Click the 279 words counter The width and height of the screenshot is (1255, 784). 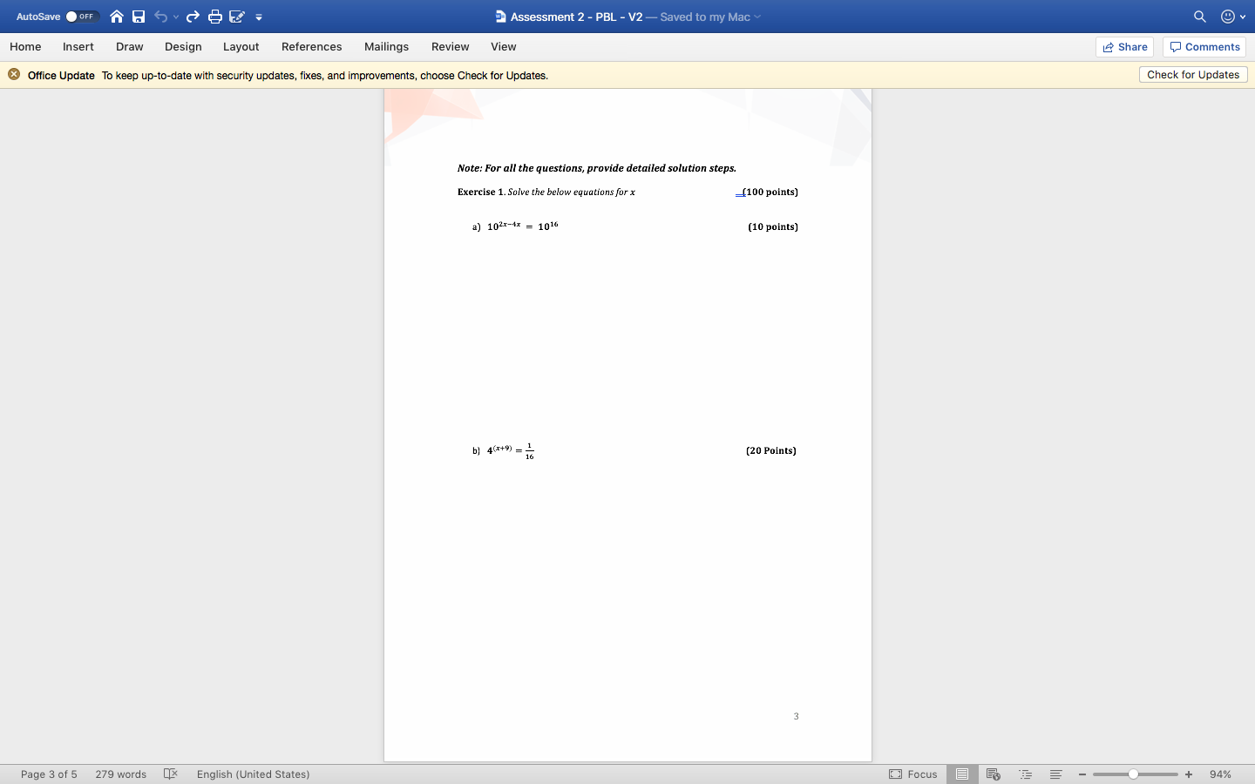click(x=120, y=774)
